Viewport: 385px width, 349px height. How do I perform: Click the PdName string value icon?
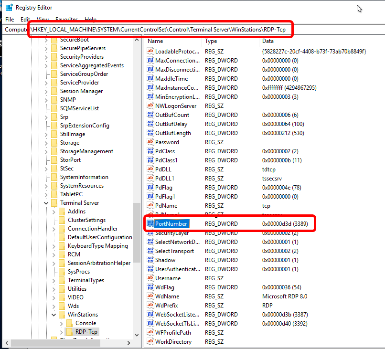pos(150,205)
